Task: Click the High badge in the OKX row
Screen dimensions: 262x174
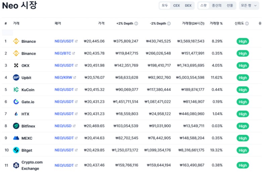Action: point(243,66)
